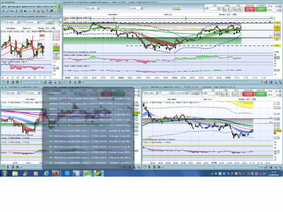Pick the red down-arrow marker tool

tap(34, 11)
